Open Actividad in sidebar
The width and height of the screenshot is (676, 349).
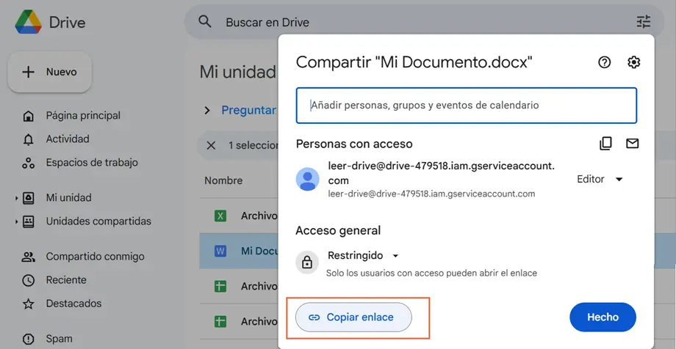click(68, 139)
